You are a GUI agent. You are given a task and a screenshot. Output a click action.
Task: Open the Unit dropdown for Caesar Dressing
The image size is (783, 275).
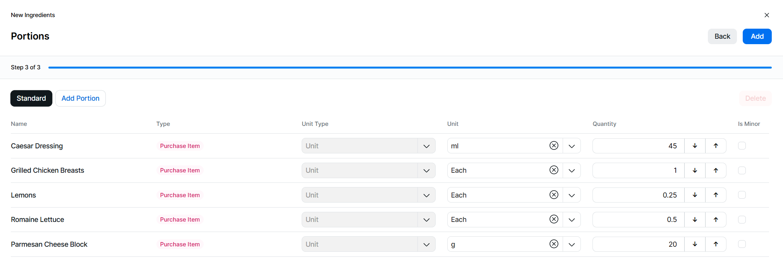tap(572, 146)
